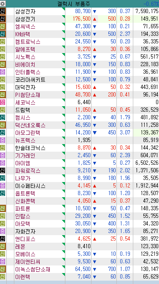
Task: Click the 48,700 price of PI첨단소재
Action: tap(83, 95)
